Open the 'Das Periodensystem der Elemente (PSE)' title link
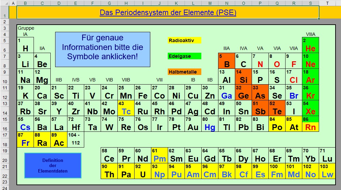The height and width of the screenshot is (190, 341). 168,13
